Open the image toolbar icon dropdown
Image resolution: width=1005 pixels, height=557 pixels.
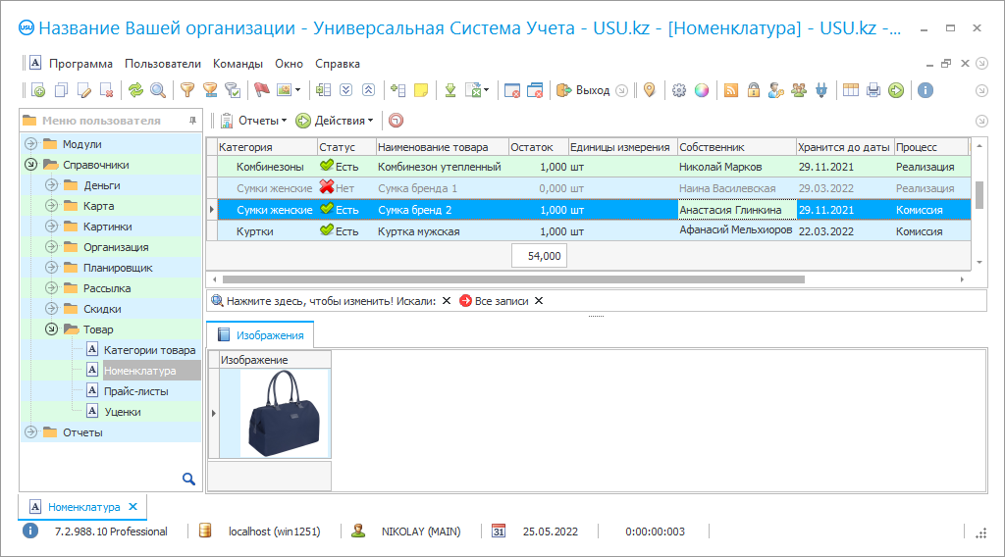pos(298,90)
